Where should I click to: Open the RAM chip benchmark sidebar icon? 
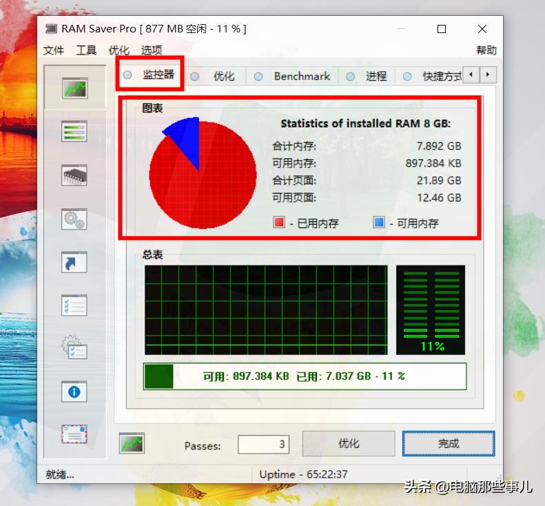coord(74,175)
